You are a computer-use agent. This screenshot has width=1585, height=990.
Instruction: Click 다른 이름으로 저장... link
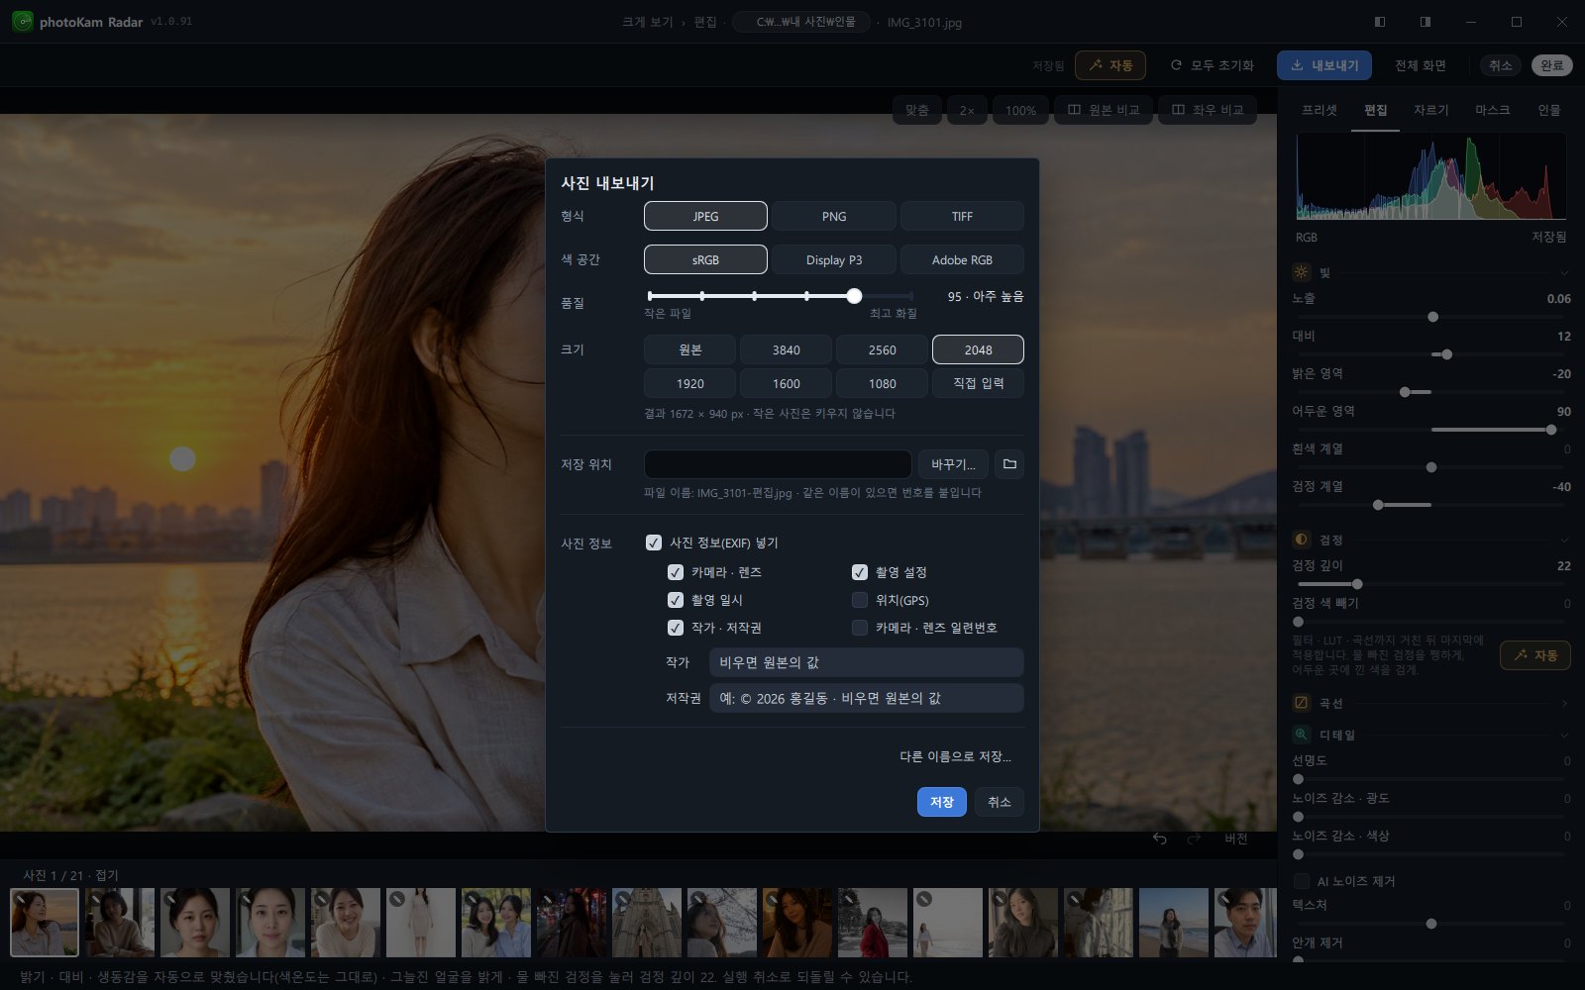click(955, 756)
